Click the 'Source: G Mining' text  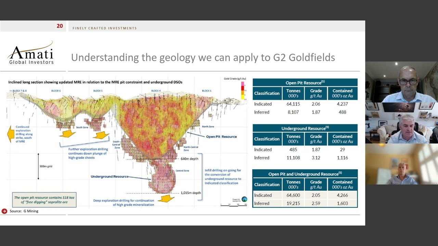(x=24, y=211)
